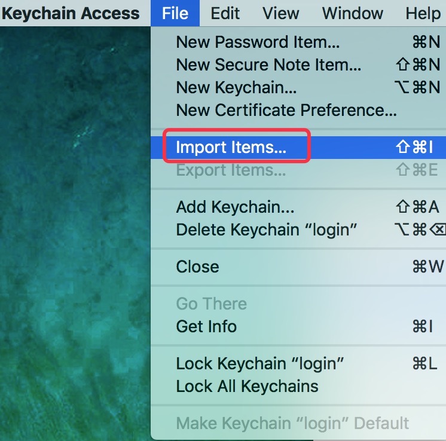This screenshot has height=441, width=446.
Task: Click the Export Items menu entry
Action: [x=231, y=170]
